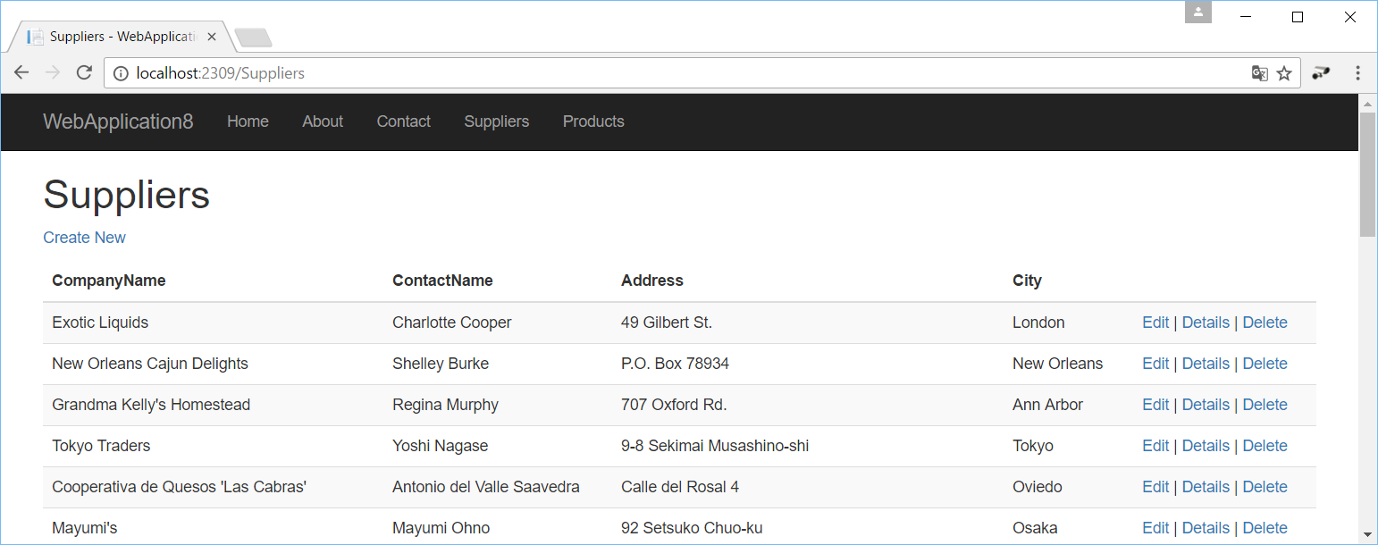This screenshot has width=1378, height=545.
Task: View Details for Tokyo Traders
Action: (x=1206, y=445)
